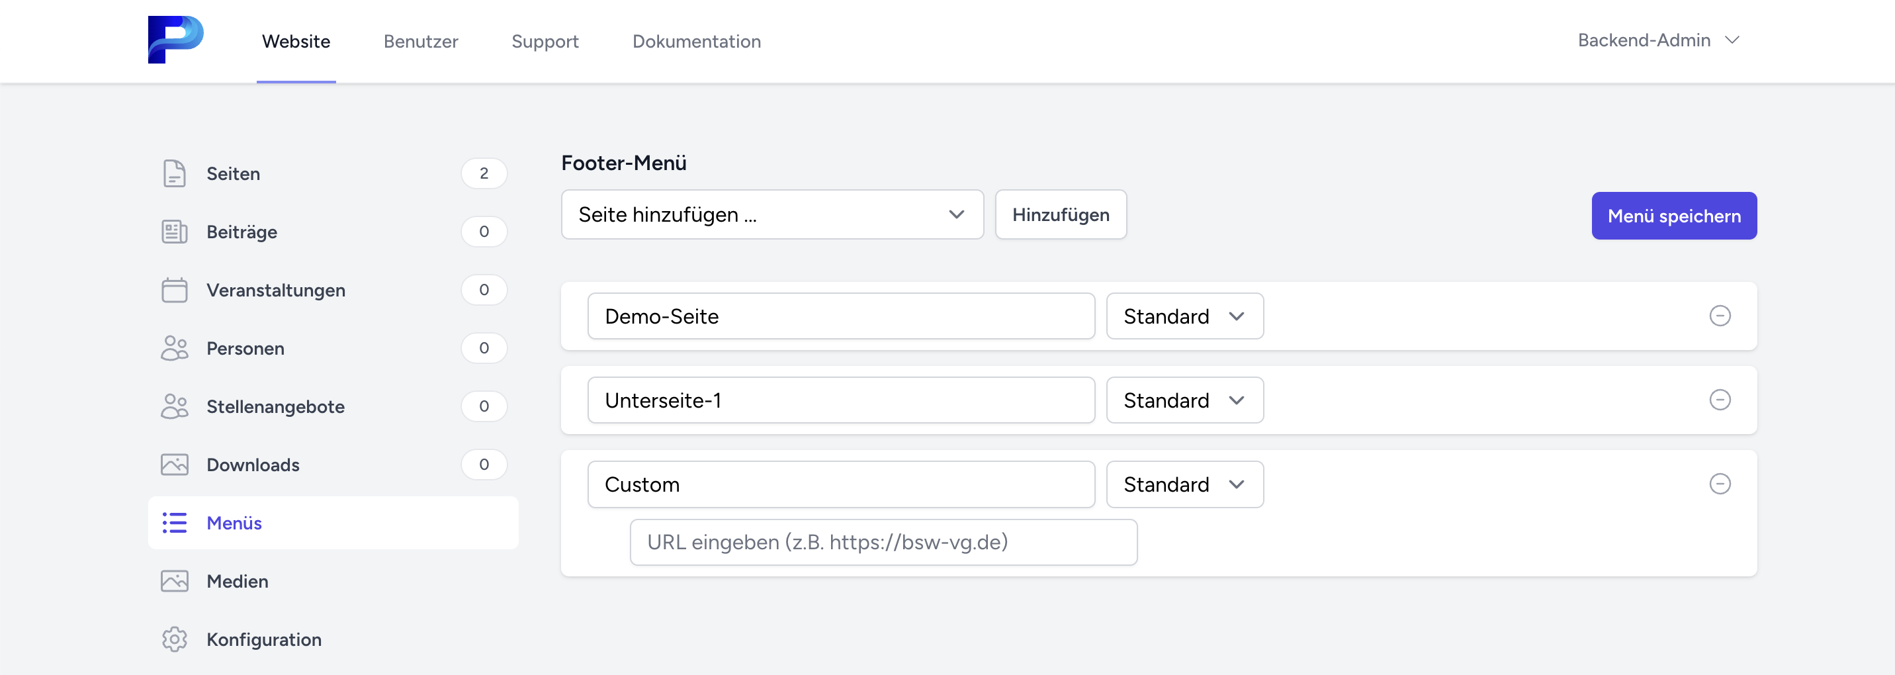
Task: Open the Seite hinzufügen dropdown
Action: click(x=771, y=214)
